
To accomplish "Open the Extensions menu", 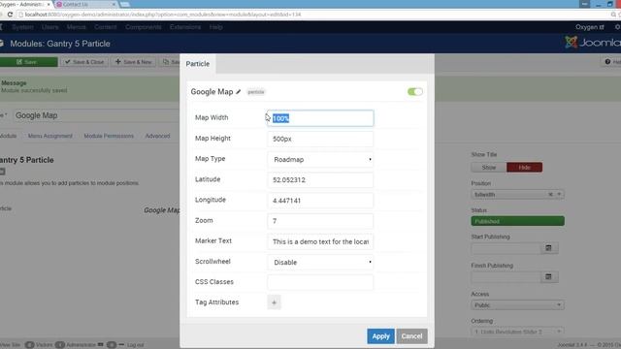I will [x=185, y=27].
